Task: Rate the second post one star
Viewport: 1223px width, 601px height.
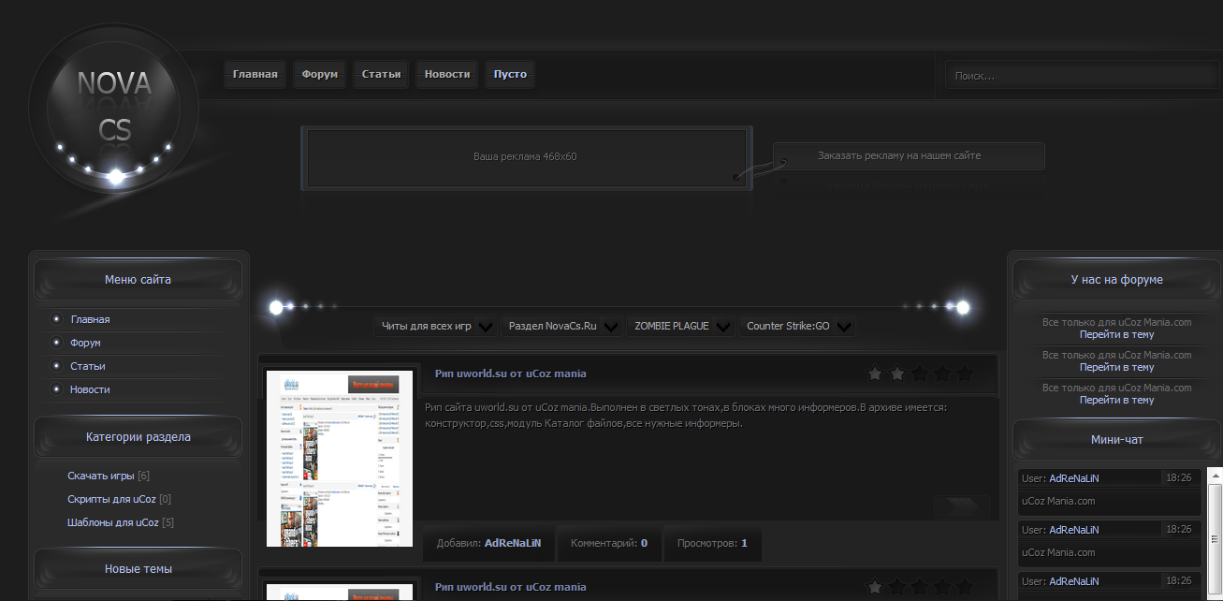Action: [875, 587]
